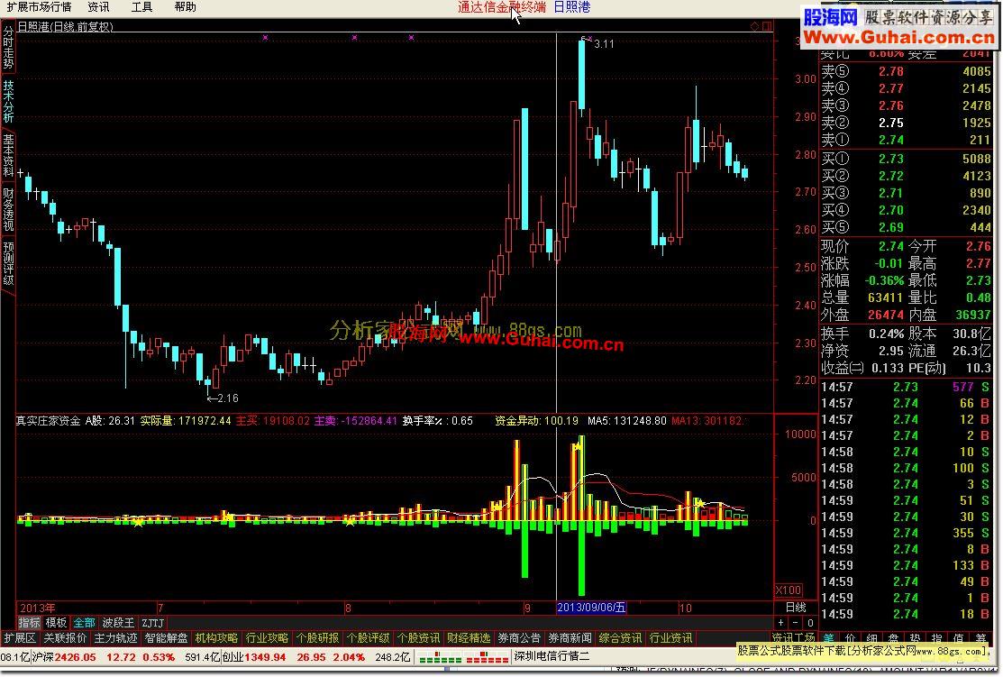Open the 帮助 menu
Image resolution: width=1003 pixels, height=677 pixels.
(x=185, y=7)
